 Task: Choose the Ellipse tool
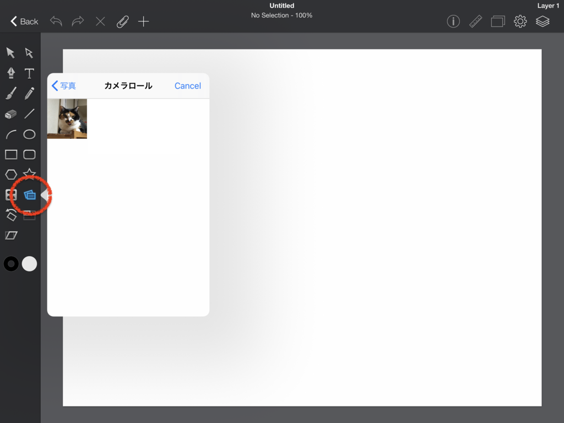pos(29,134)
